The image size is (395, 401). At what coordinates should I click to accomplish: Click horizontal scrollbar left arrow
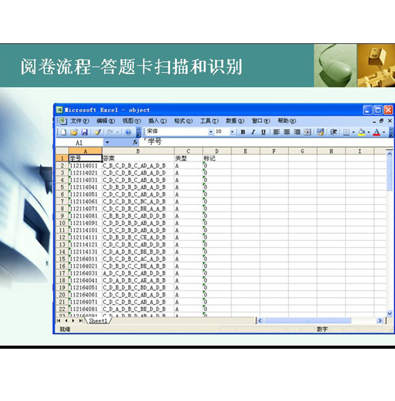pos(260,320)
